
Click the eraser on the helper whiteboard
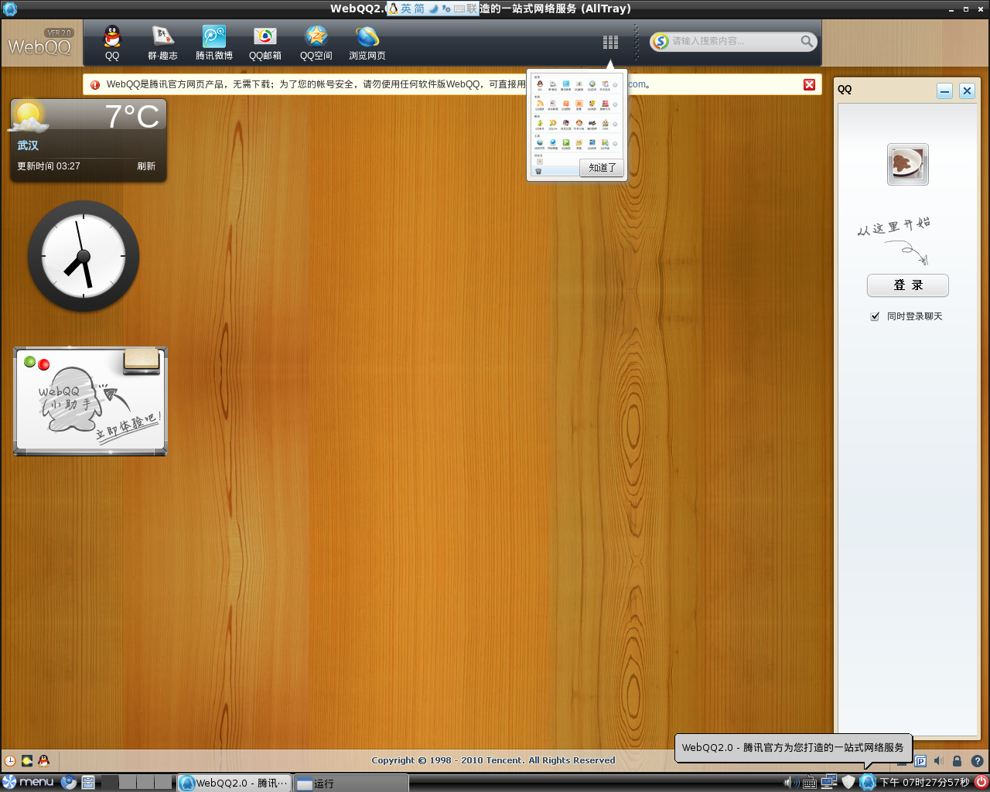[x=142, y=361]
